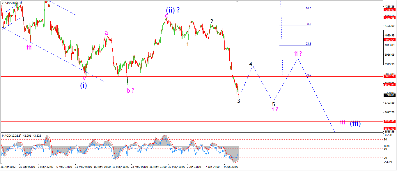Image resolution: width=397 pixels, height=171 pixels.
Task: Select the 3857.71 red price tag
Action: point(389,76)
